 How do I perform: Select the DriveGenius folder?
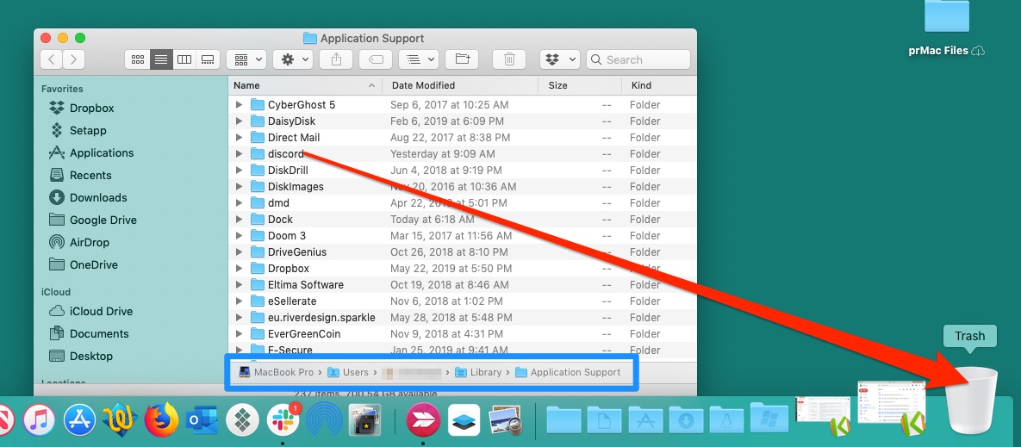[x=463, y=251]
